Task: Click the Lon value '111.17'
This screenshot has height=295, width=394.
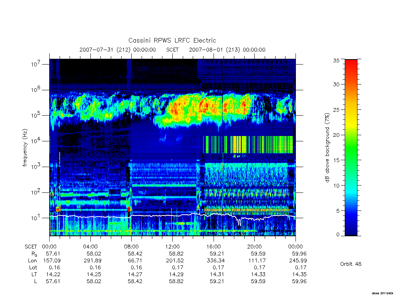Action: tap(257, 261)
